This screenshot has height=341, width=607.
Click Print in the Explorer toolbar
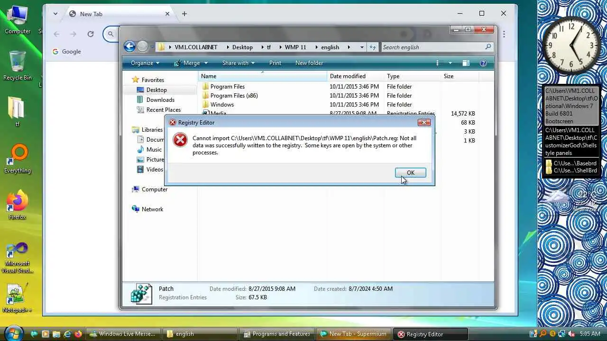275,63
